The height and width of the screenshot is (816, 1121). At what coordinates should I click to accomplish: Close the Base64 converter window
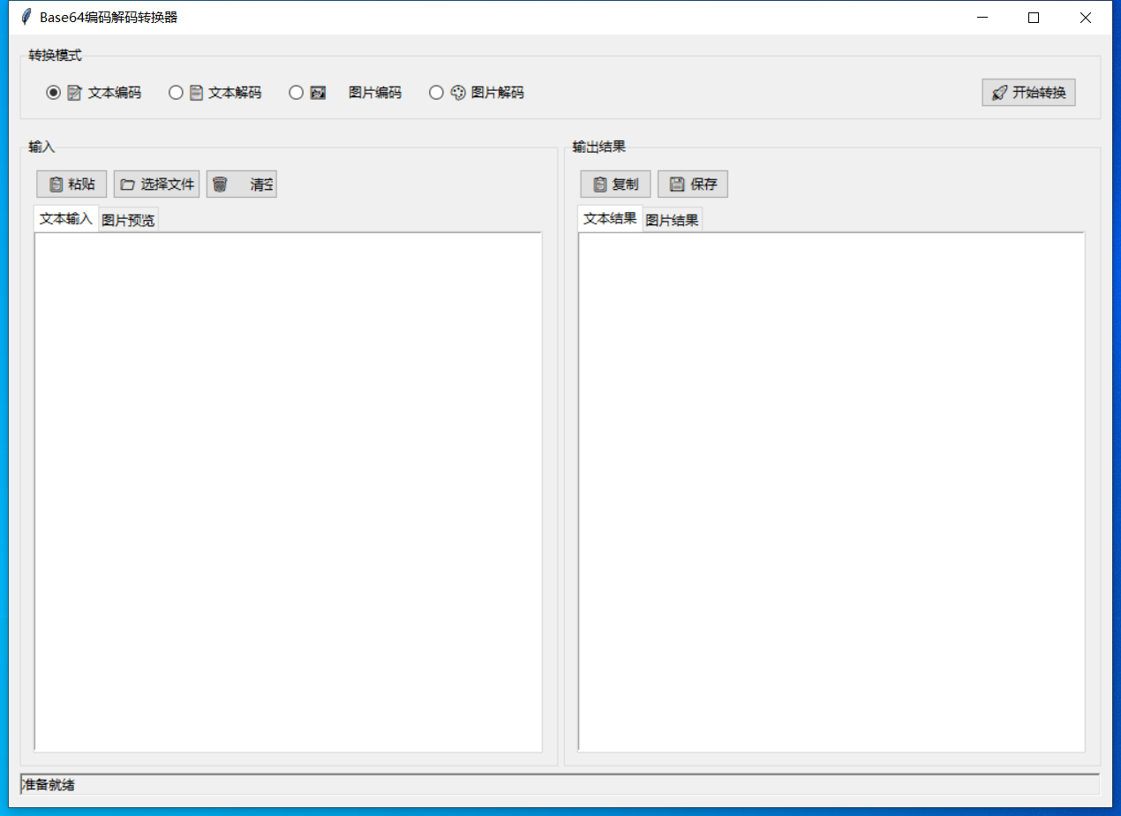coord(1086,18)
